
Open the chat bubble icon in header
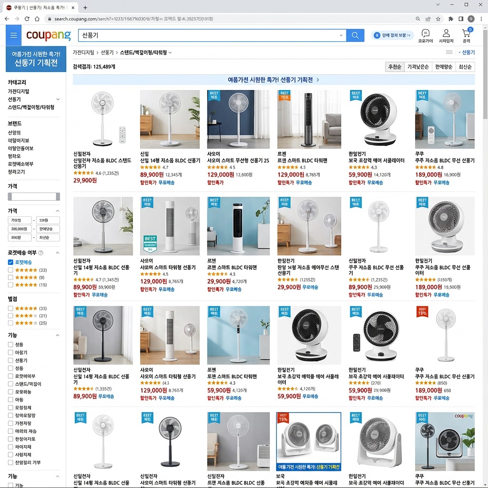[426, 33]
